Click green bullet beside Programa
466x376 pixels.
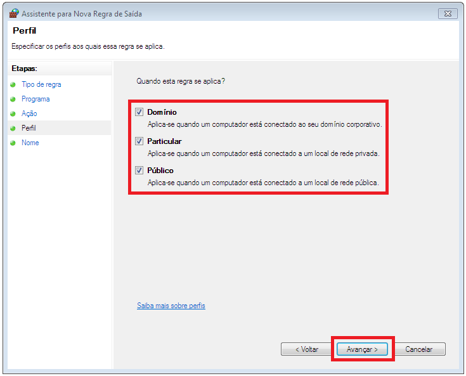pos(13,100)
